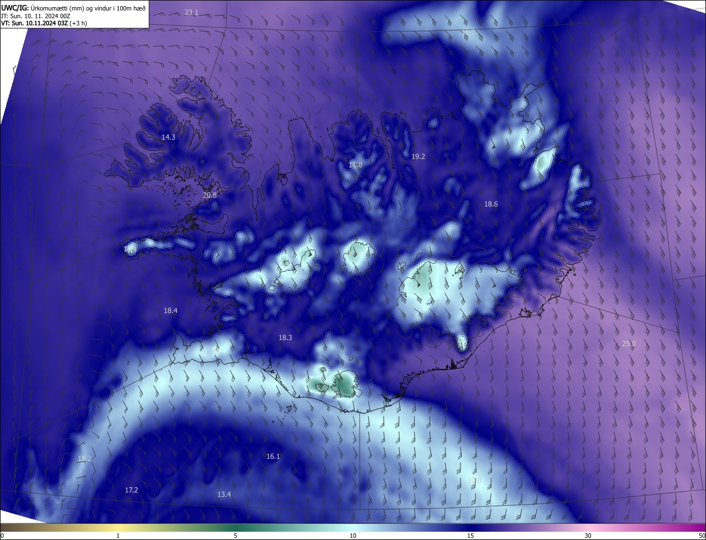Click the 11.2 value in the southwest
706x540 pixels.
84,458
